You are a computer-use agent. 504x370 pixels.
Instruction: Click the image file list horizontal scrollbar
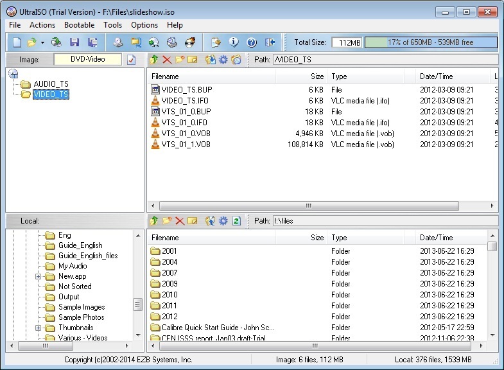[x=309, y=206]
